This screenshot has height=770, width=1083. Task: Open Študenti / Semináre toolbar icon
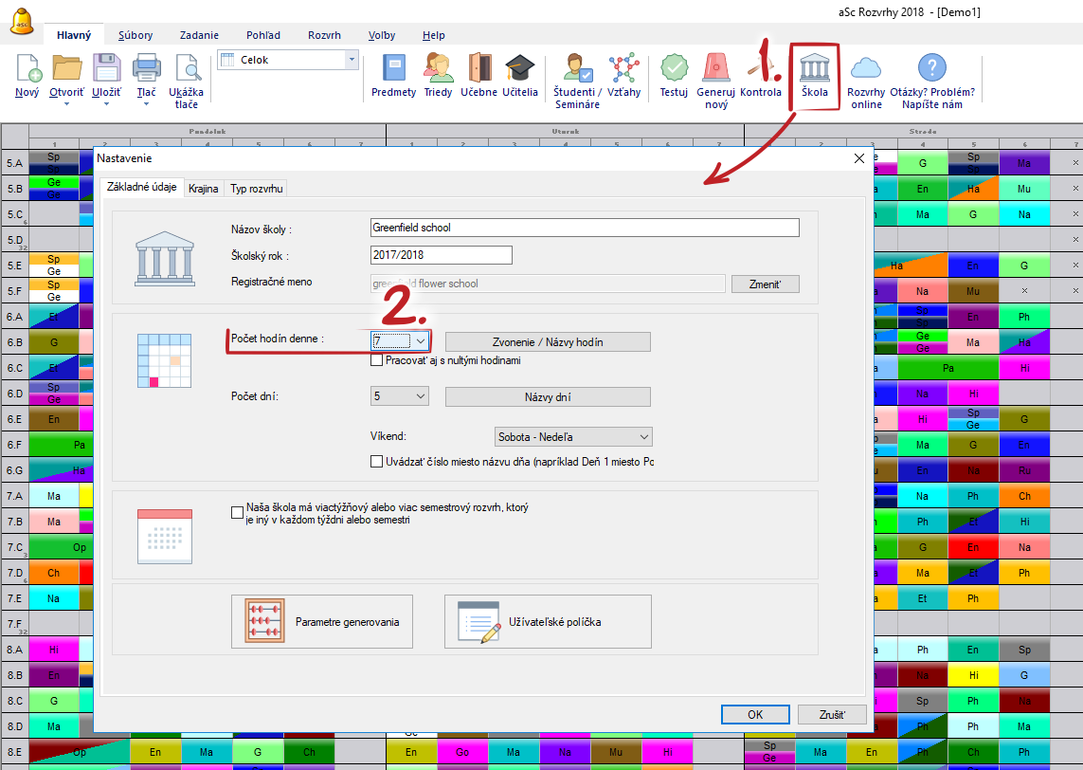[x=577, y=69]
